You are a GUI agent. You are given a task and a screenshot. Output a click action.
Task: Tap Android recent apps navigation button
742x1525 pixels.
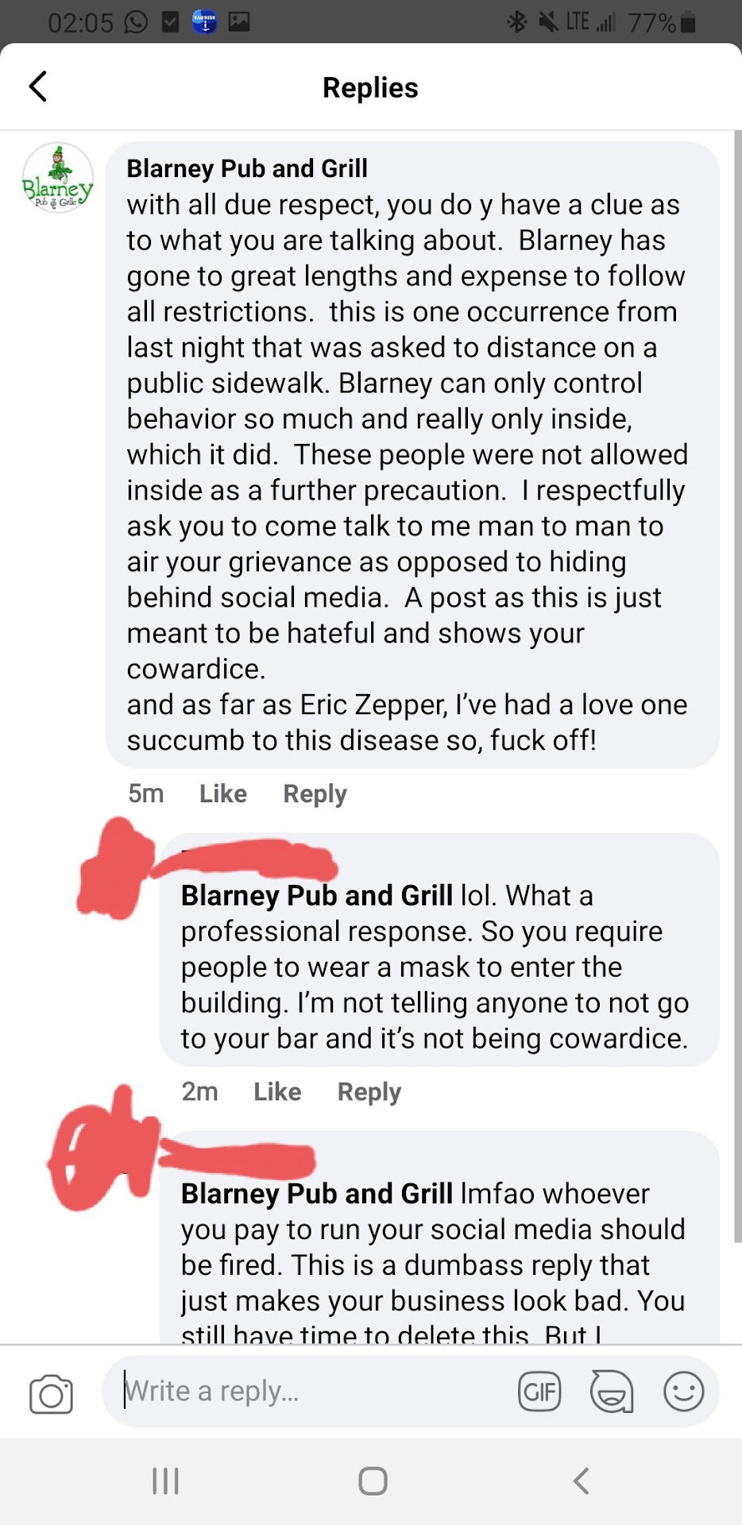pos(165,1481)
